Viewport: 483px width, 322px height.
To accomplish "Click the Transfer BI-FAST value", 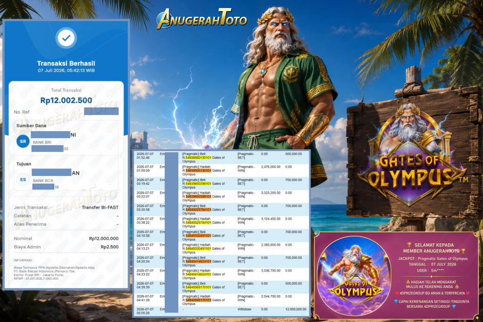I will [x=100, y=207].
